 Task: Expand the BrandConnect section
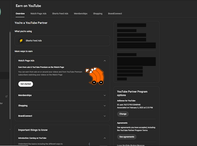point(105,116)
